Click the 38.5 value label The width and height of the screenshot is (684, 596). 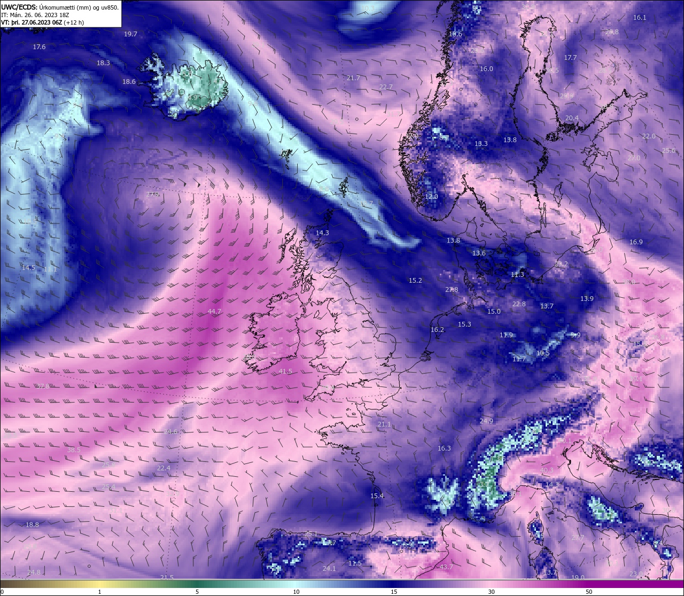74,450
